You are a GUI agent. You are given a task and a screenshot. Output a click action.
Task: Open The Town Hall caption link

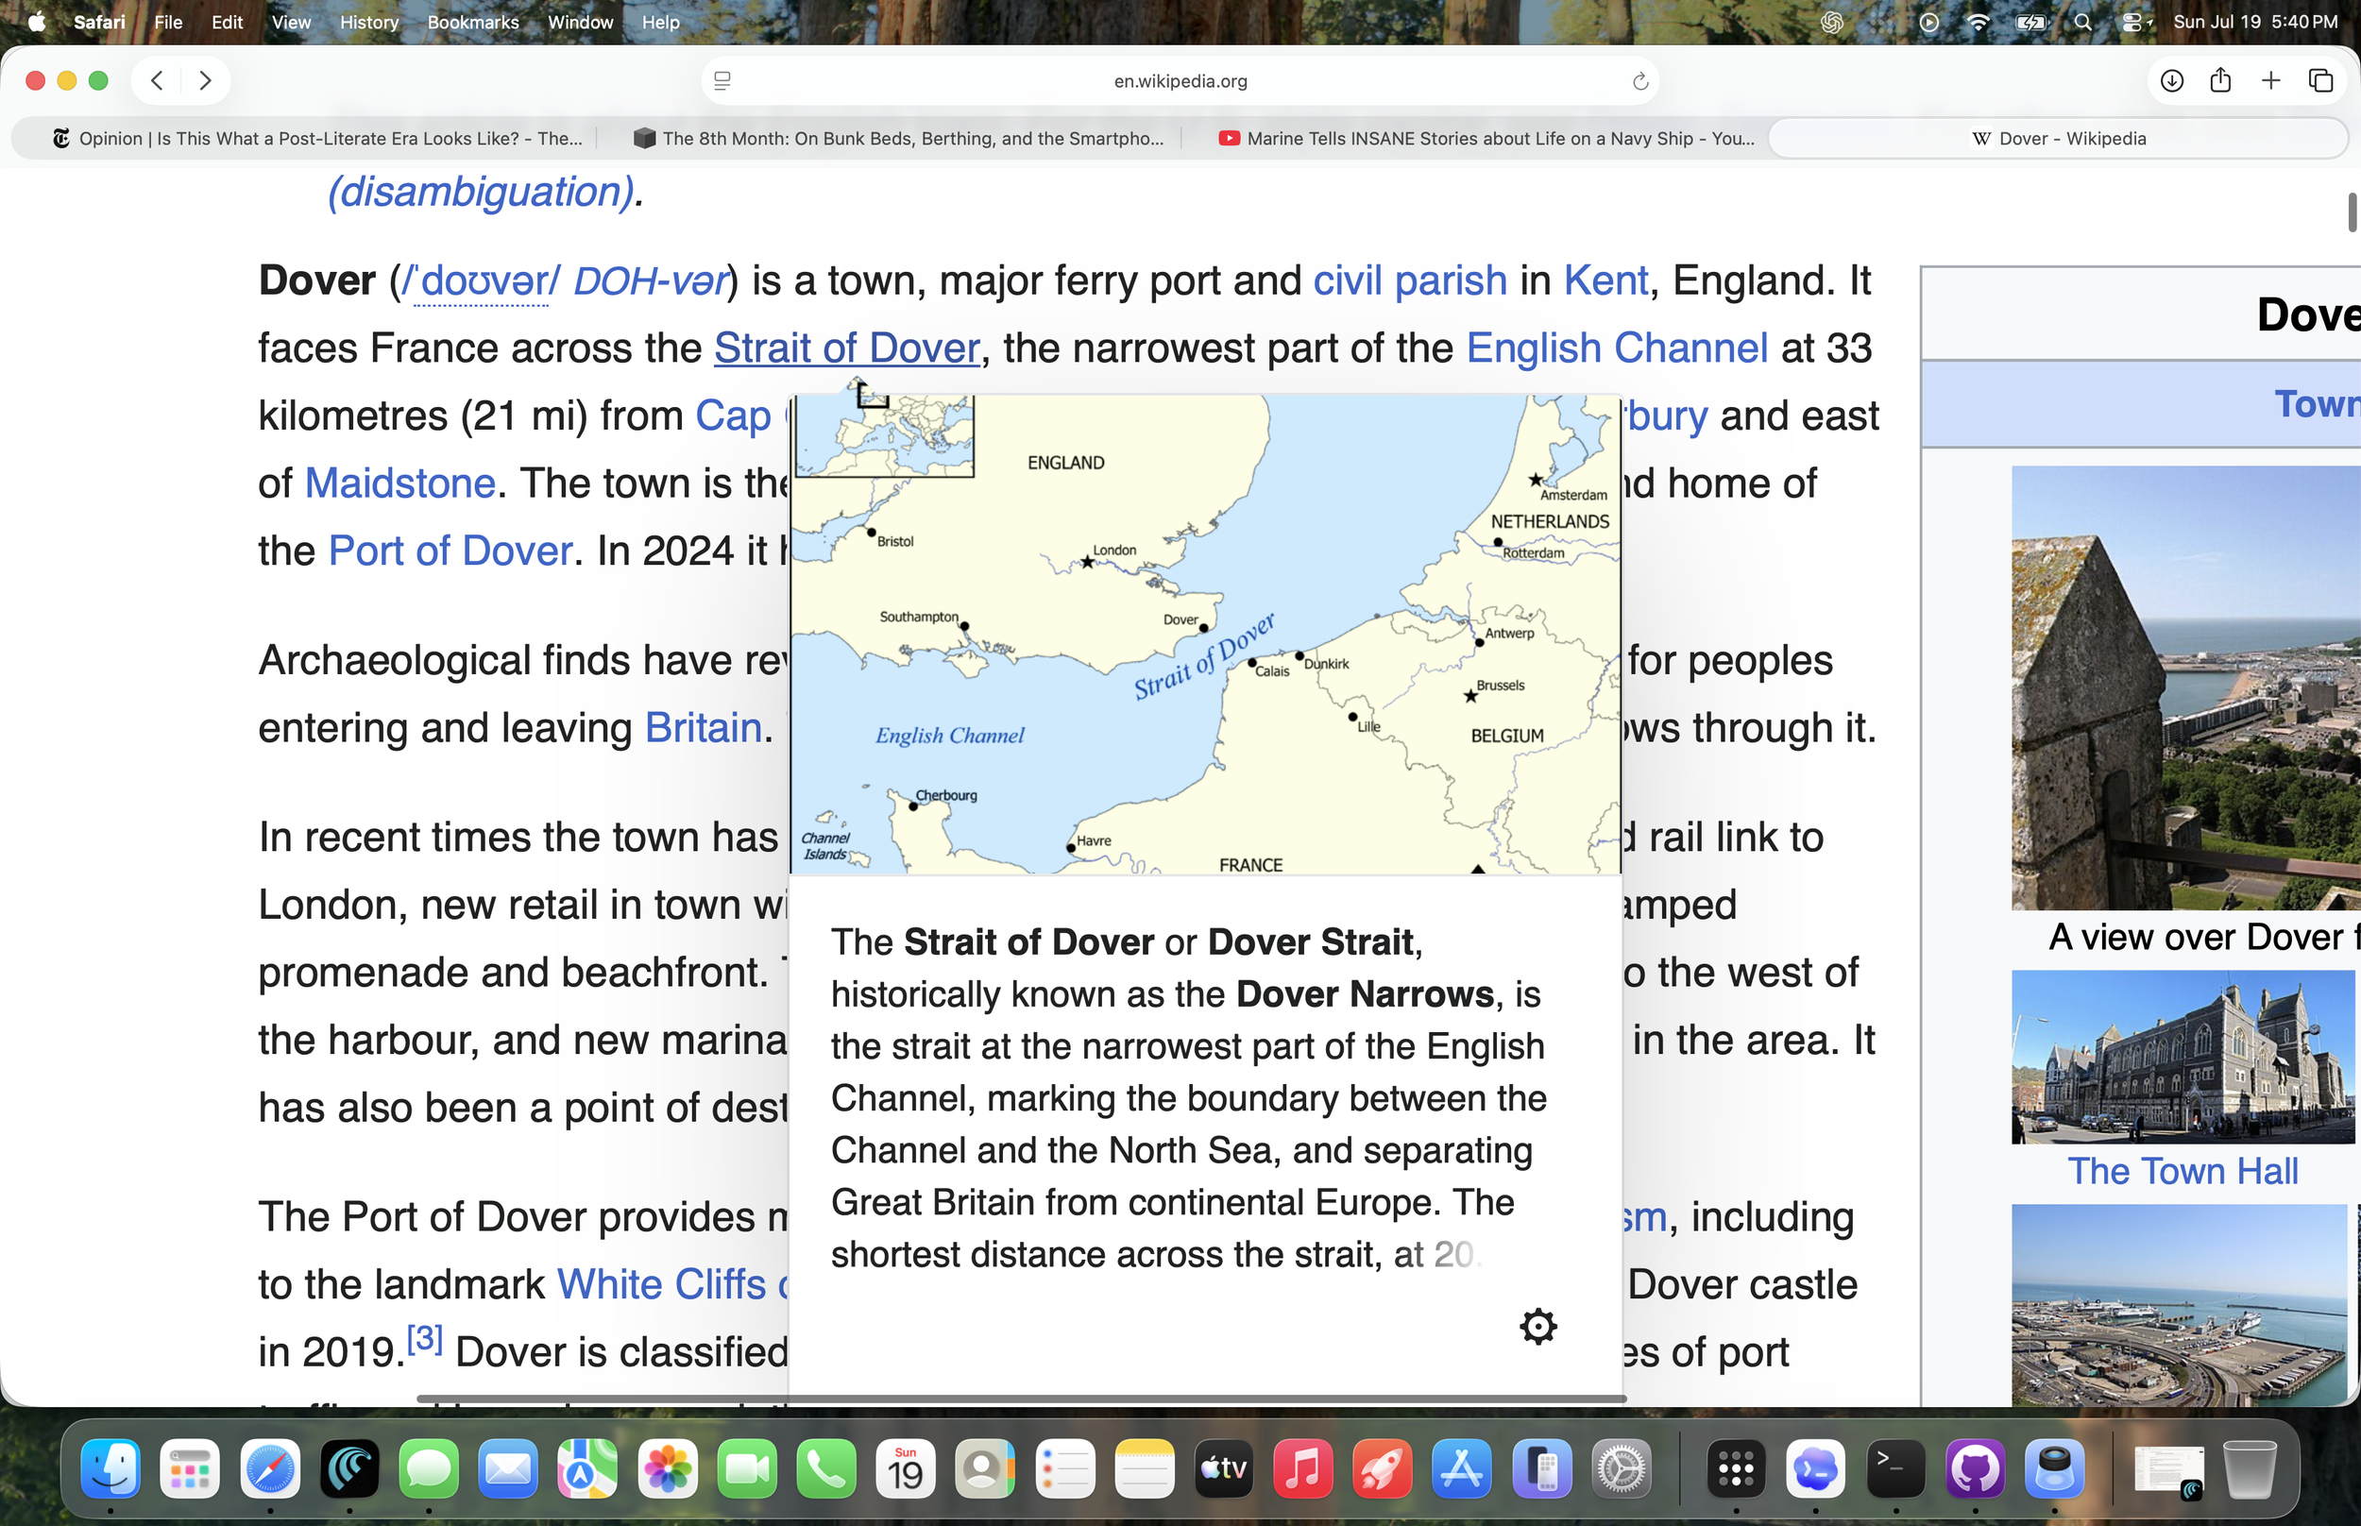pos(2183,1171)
